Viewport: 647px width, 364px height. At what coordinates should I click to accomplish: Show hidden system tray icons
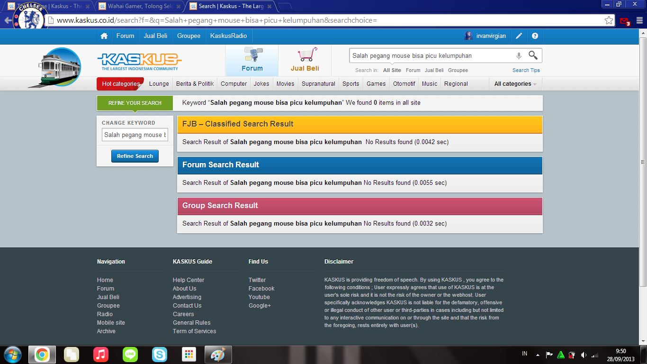pyautogui.click(x=538, y=355)
